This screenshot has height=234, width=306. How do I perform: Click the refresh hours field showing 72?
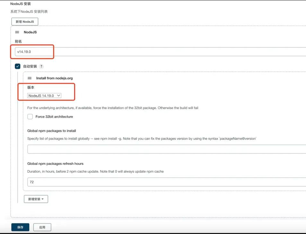pos(167,182)
